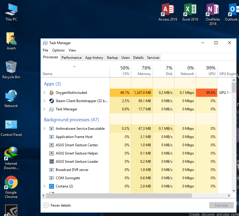Click the Cortana process icon
The image size is (239, 216).
click(x=51, y=186)
